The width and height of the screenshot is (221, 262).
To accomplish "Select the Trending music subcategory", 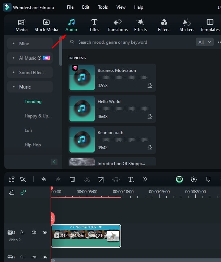I will coord(33,102).
